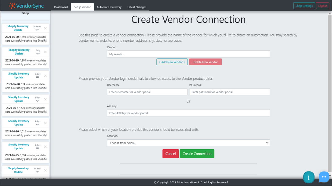Open the Latest Changes tab
This screenshot has width=332, height=186.
click(137, 7)
